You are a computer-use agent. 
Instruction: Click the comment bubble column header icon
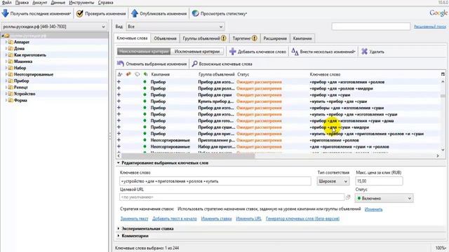[x=138, y=74]
